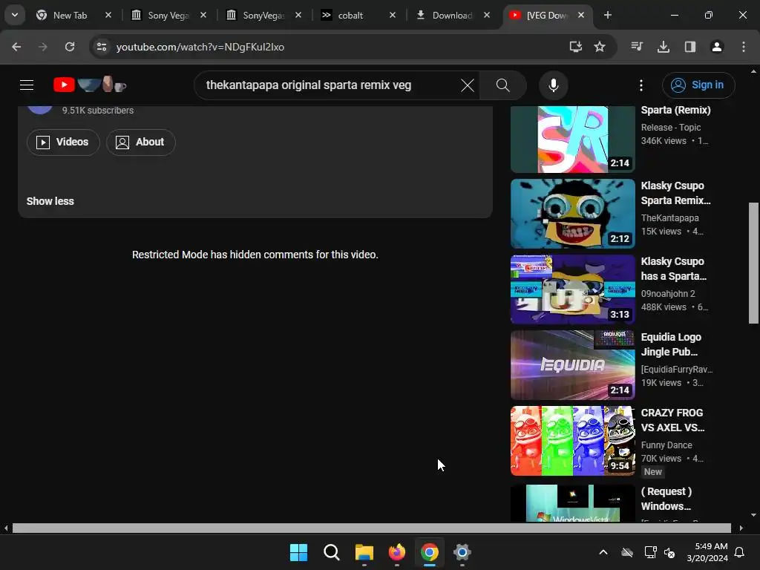Viewport: 760px width, 570px height.
Task: Open File Explorer from taskbar
Action: [x=364, y=552]
